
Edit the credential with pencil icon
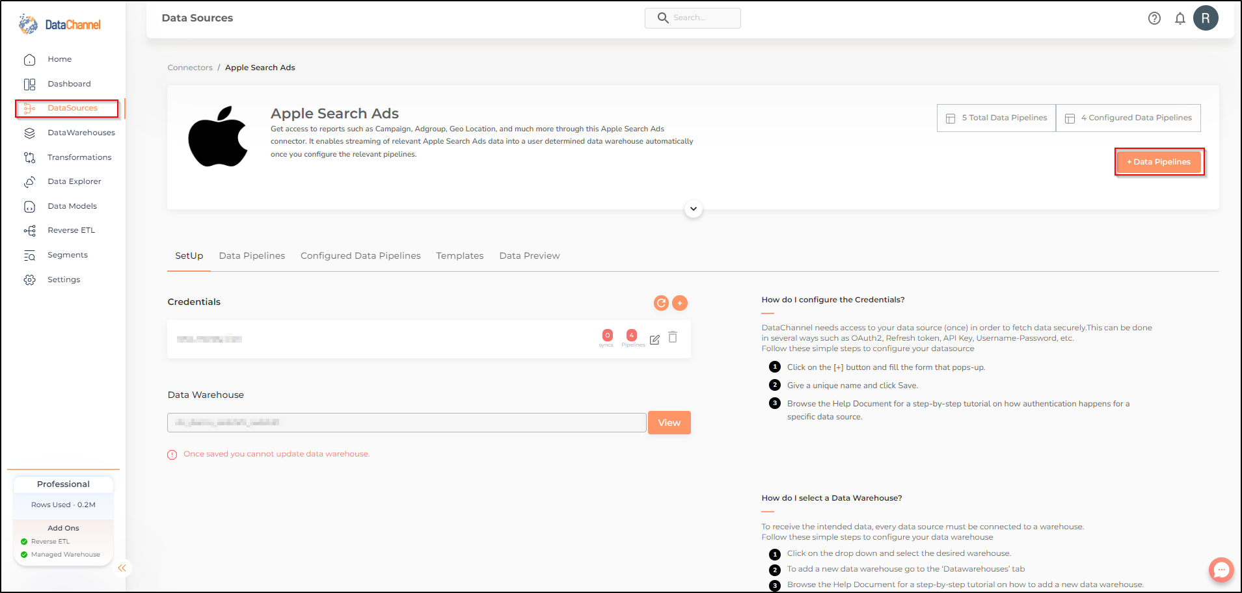click(x=655, y=339)
